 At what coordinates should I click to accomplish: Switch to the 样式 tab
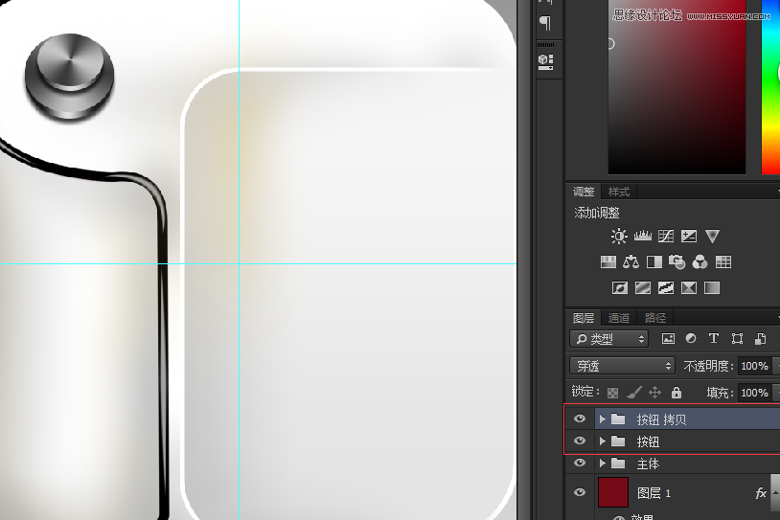pyautogui.click(x=619, y=192)
